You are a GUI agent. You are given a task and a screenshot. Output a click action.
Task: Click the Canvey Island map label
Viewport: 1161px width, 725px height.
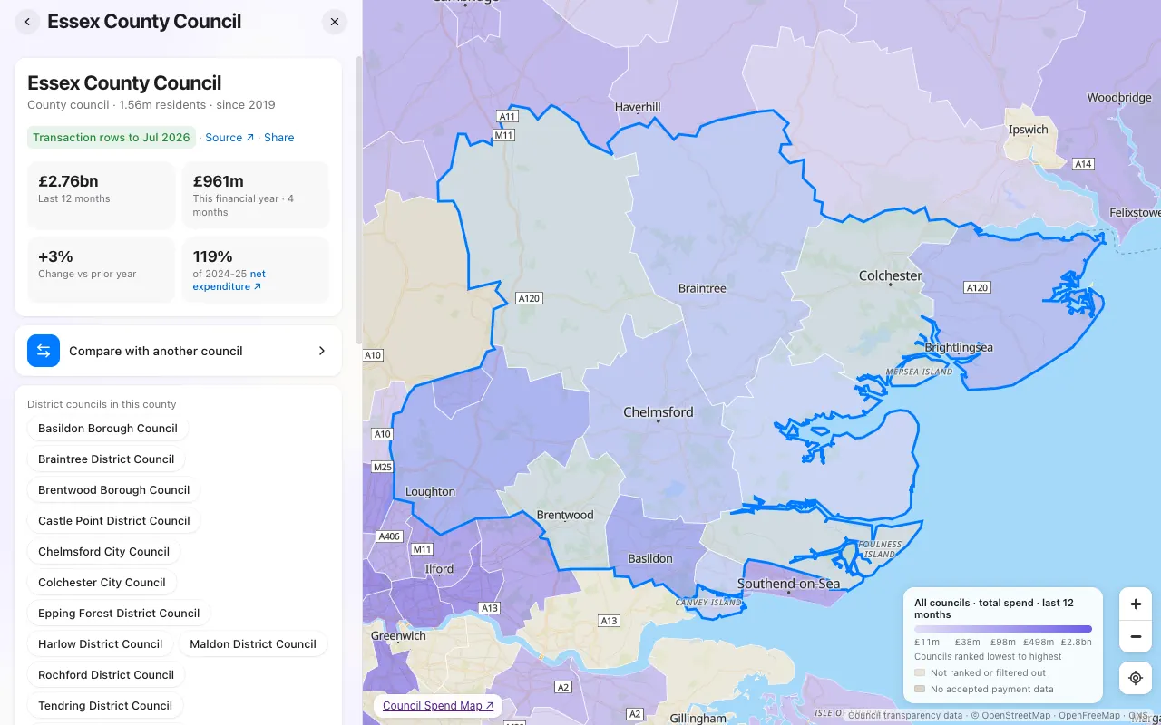[x=708, y=603]
